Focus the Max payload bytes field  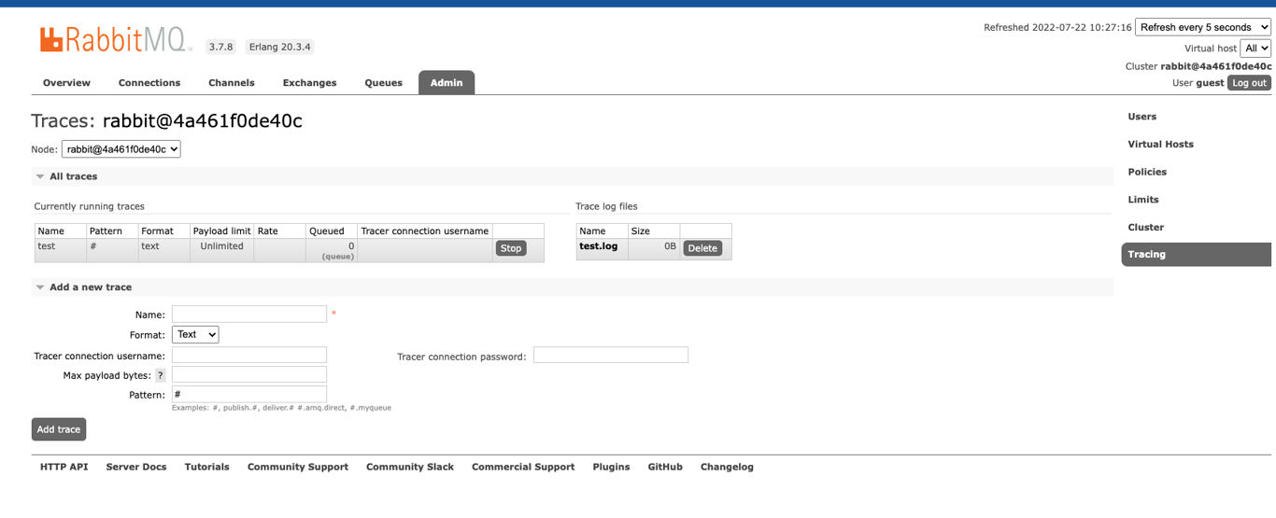click(249, 375)
